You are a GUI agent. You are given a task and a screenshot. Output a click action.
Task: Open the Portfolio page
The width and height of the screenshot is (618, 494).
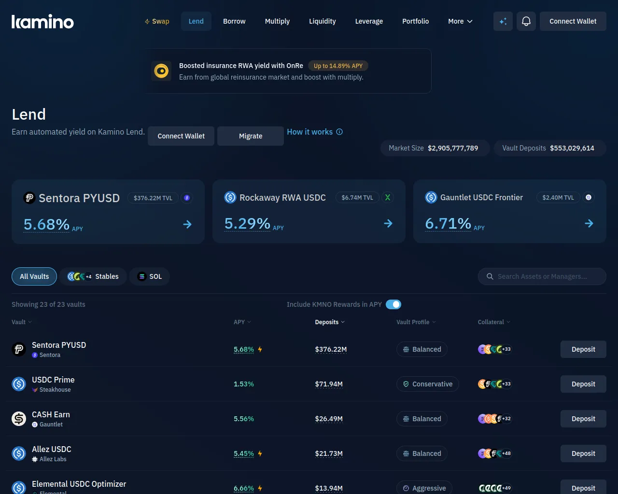click(416, 21)
